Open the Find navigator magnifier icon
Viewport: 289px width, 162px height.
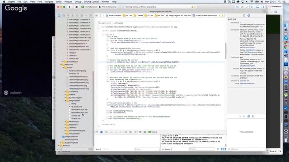tap(68, 16)
